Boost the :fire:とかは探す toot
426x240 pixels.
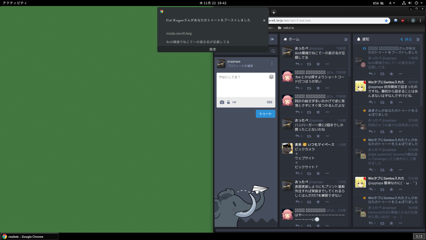[309, 88]
